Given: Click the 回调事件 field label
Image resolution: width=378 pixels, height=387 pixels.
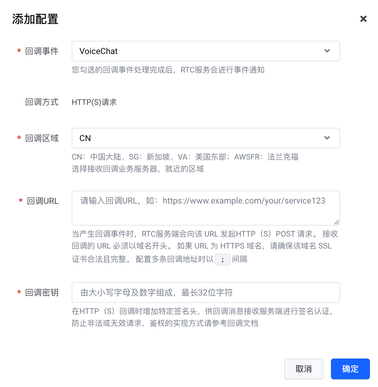Looking at the screenshot, I should pos(42,51).
